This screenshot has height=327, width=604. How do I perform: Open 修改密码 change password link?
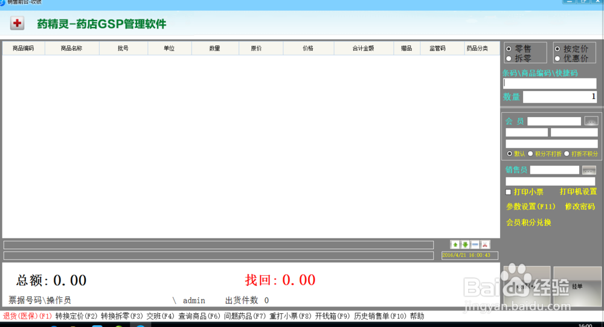pyautogui.click(x=580, y=206)
